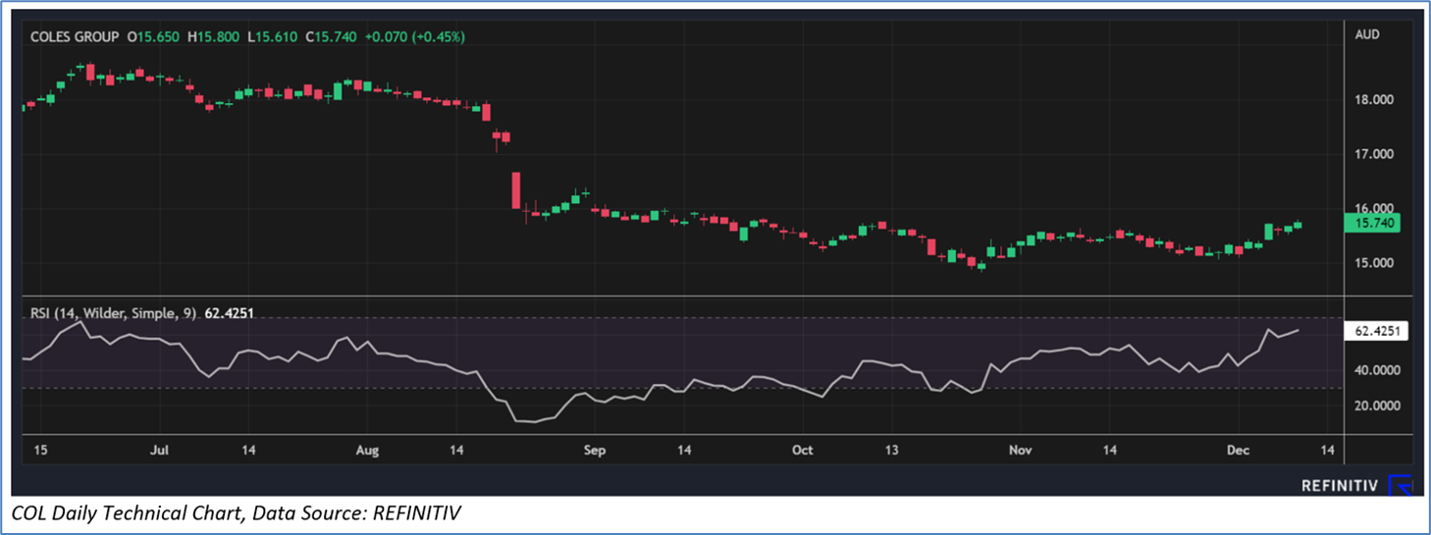
Task: Click the 15.000 price axis label
Action: (1374, 262)
